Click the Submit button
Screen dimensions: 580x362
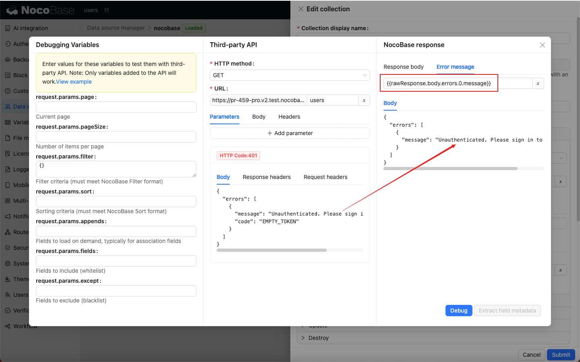click(560, 354)
